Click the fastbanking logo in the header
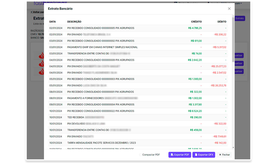The height and width of the screenshot is (163, 277). pos(38,3)
